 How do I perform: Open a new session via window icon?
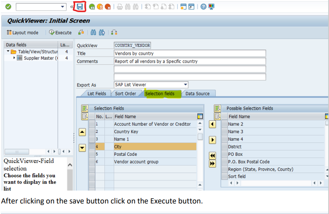tap(183, 7)
